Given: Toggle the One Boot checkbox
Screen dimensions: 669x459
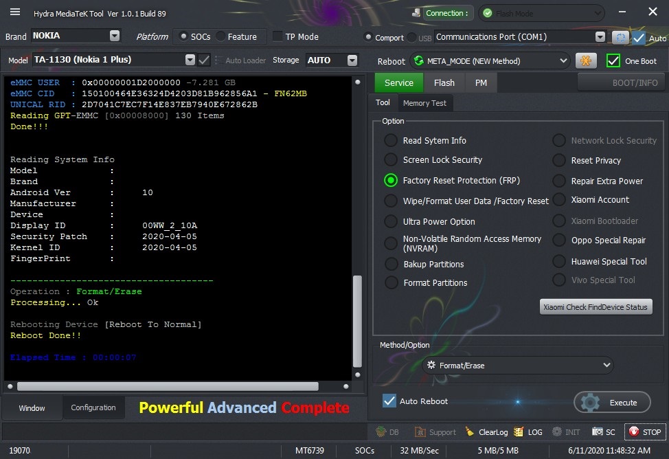Looking at the screenshot, I should pyautogui.click(x=613, y=60).
